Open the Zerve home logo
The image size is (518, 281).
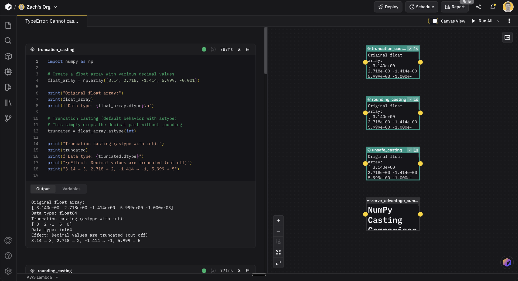point(8,7)
